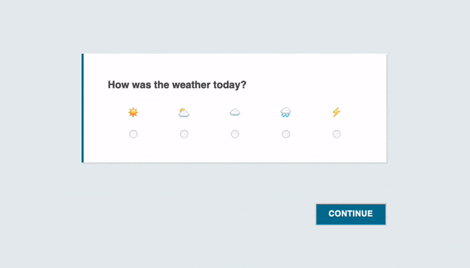Click blank card space beneath the radio buttons
The height and width of the screenshot is (268, 470).
233,151
